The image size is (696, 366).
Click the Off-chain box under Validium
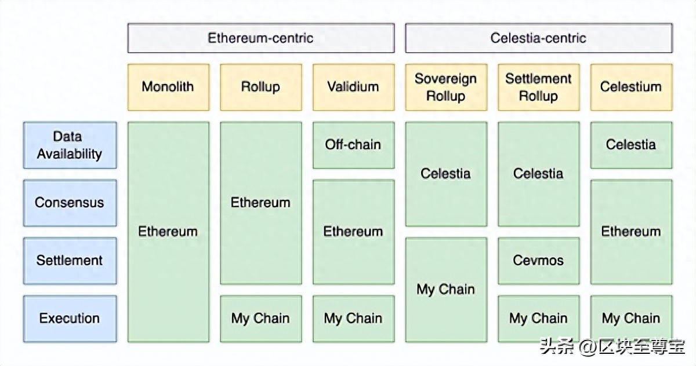(x=353, y=145)
